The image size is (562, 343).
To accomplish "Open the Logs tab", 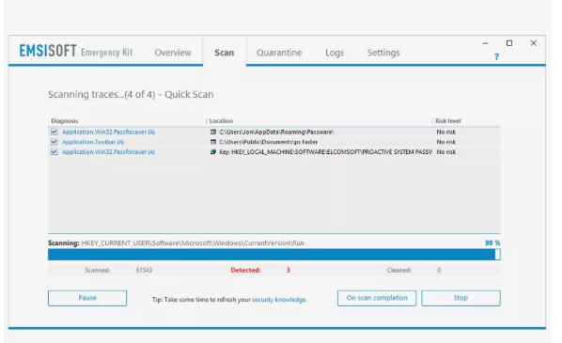I will tap(335, 53).
